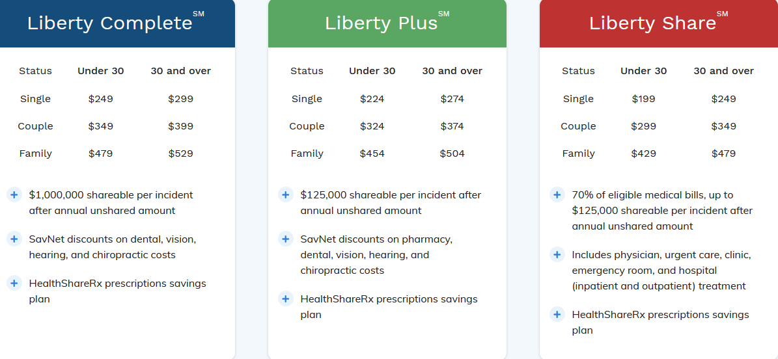Click Liberty Share HealthShareRx plus icon
The image size is (778, 359).
pos(557,314)
